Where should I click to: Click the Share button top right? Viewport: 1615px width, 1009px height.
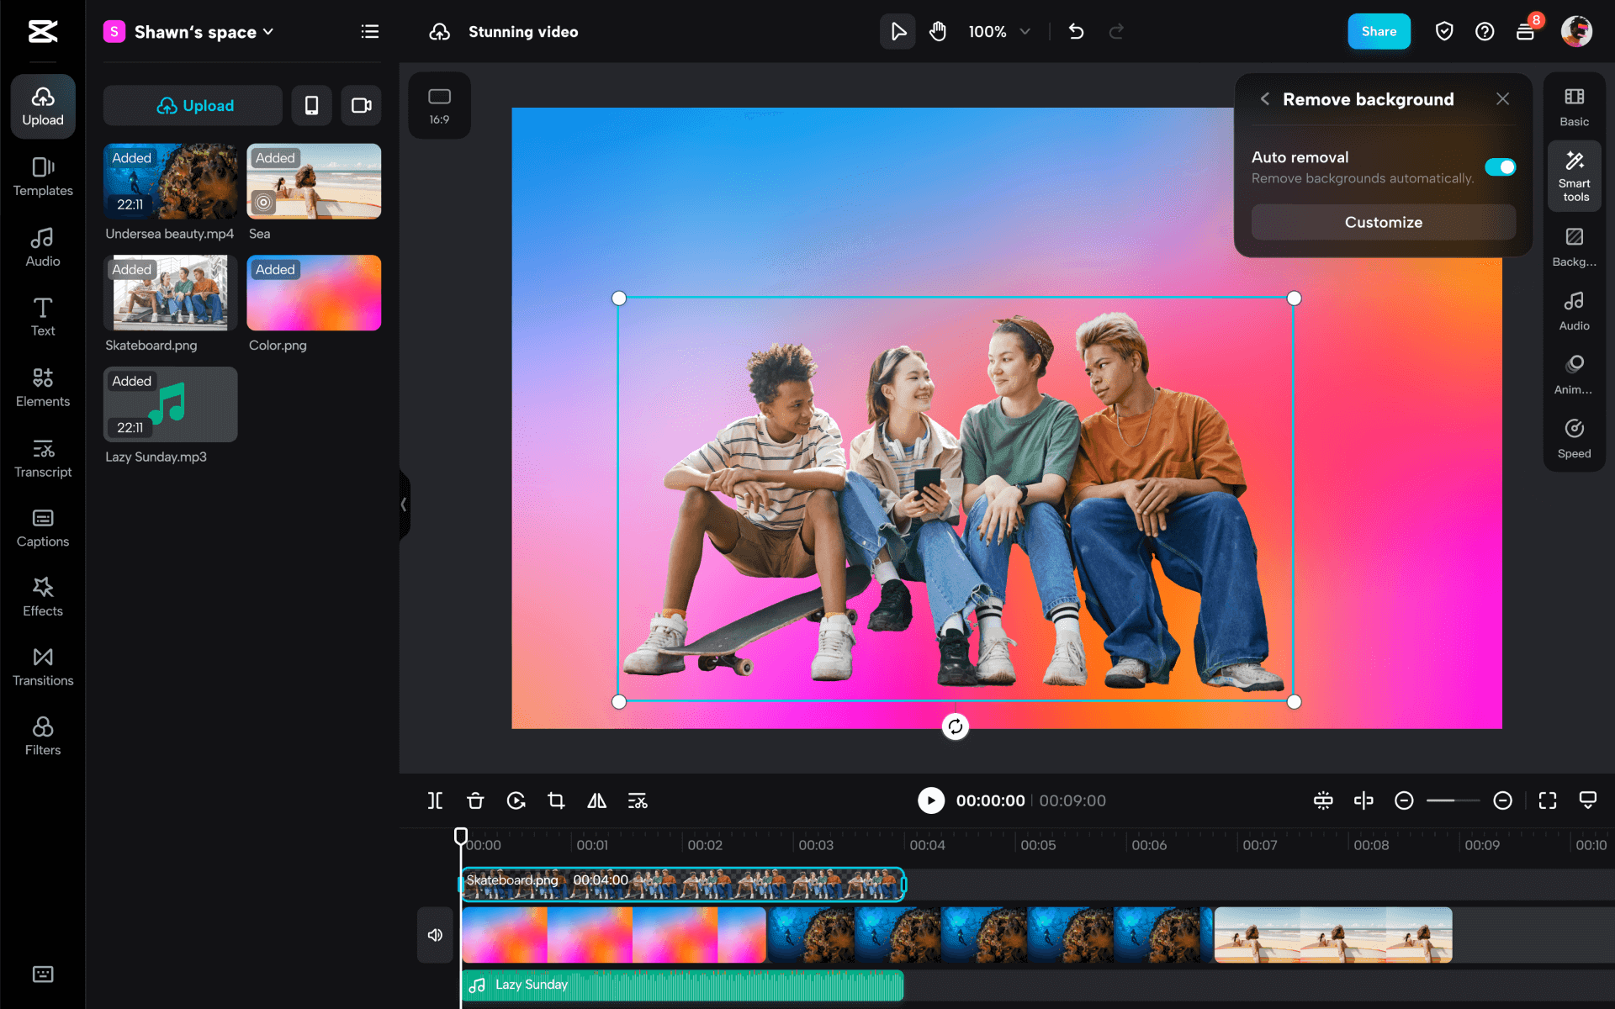coord(1379,31)
